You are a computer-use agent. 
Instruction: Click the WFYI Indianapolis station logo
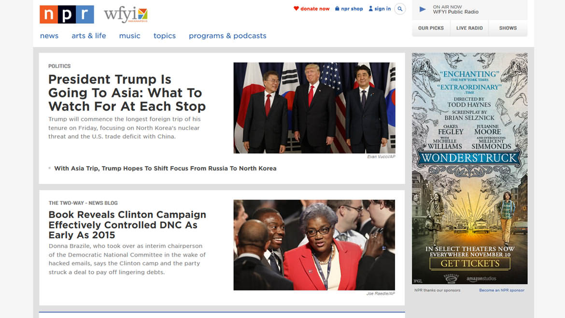click(126, 15)
